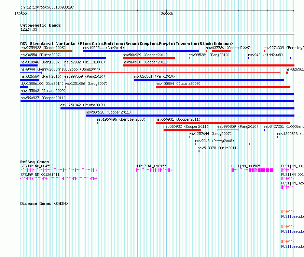The height and width of the screenshot is (257, 304).
Task: Click chr12:130799096..130988197 coordinates text
Action: (x=47, y=7)
